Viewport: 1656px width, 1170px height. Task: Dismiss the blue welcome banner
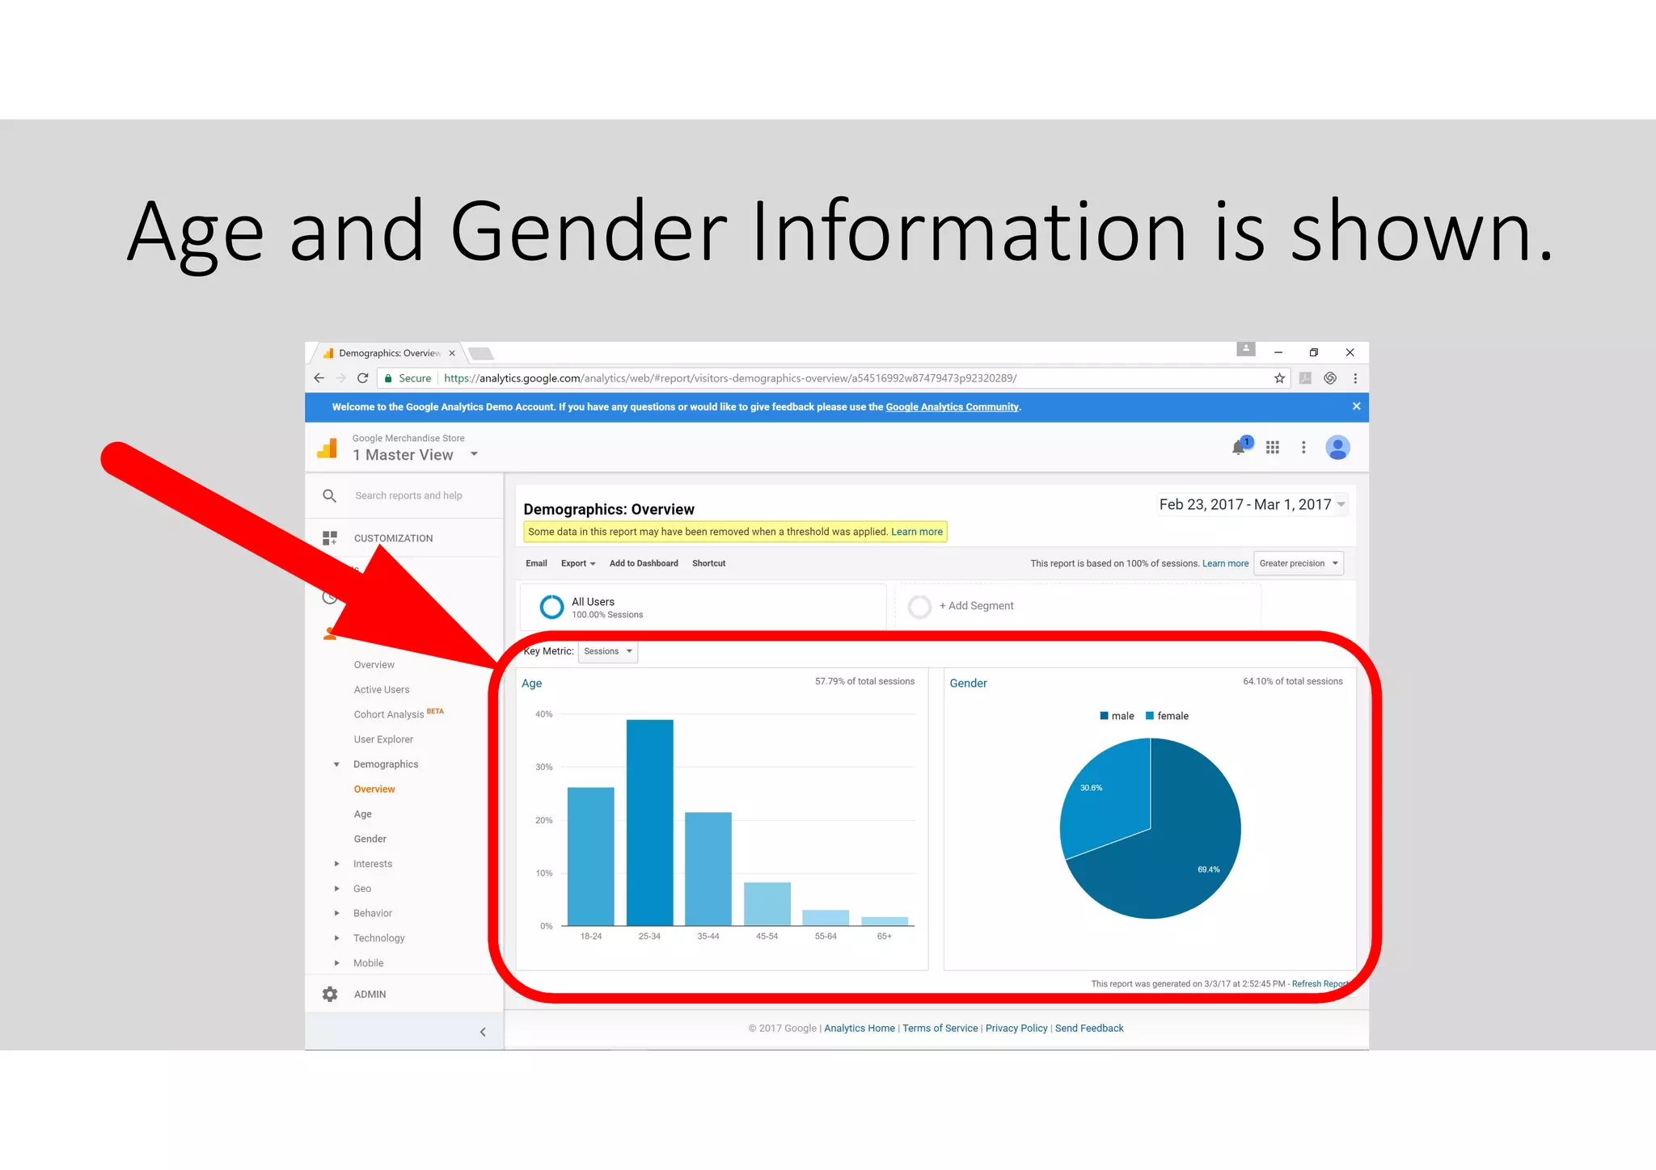pyautogui.click(x=1356, y=406)
